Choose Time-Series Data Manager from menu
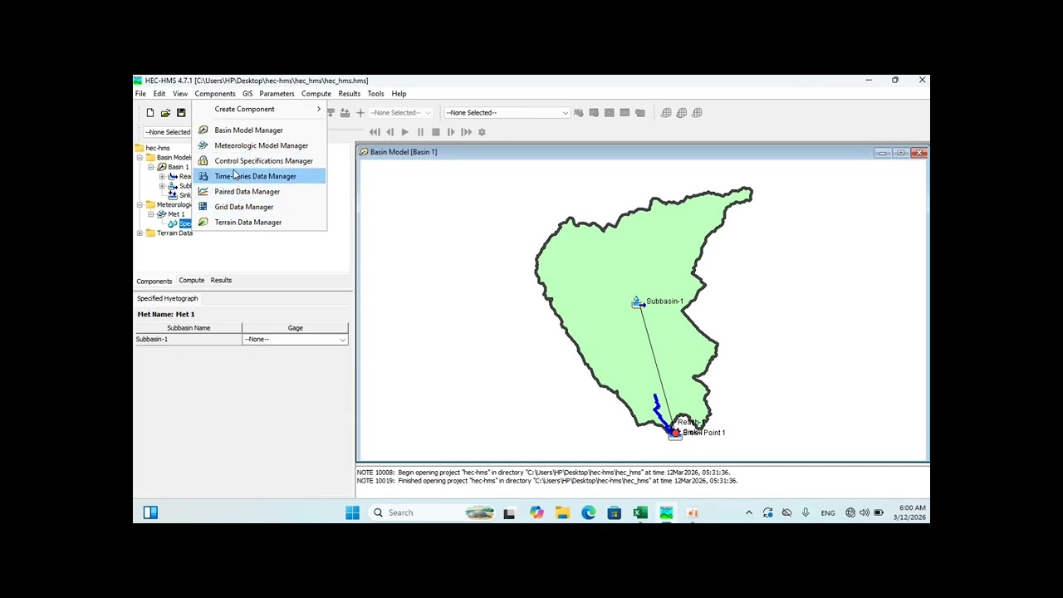This screenshot has width=1063, height=598. coord(259,176)
